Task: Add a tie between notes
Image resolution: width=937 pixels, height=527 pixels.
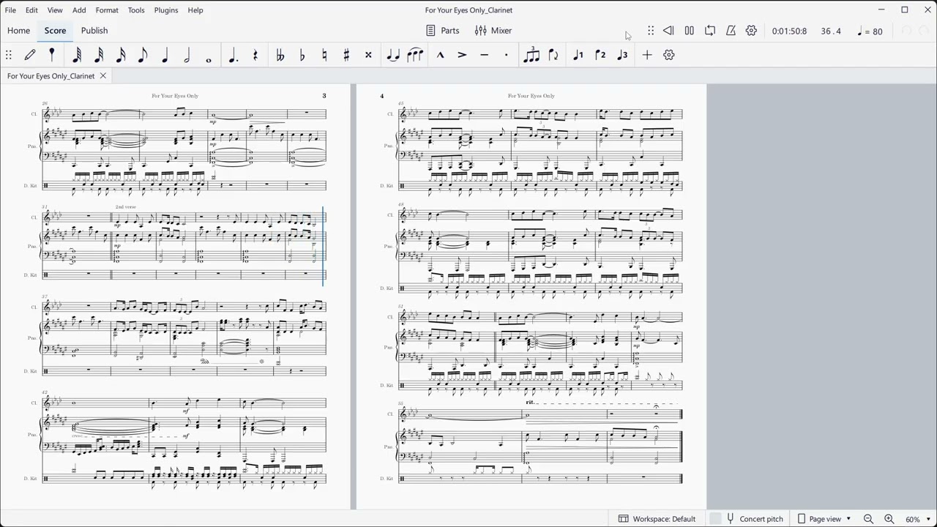Action: click(393, 55)
